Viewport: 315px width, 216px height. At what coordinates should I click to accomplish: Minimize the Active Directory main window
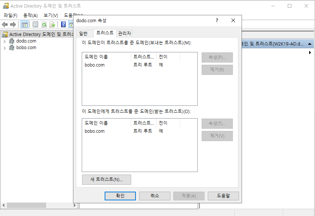click(x=273, y=6)
